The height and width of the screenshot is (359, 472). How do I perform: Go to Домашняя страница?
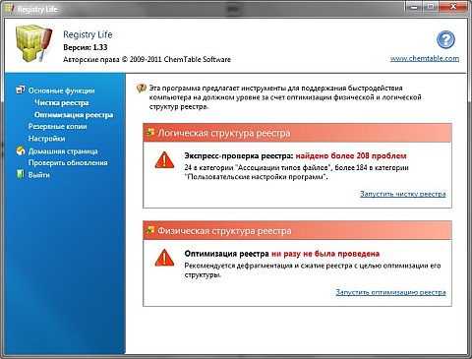(63, 151)
